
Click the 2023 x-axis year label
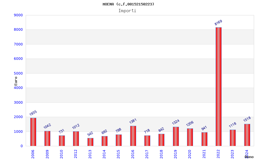click(x=233, y=154)
